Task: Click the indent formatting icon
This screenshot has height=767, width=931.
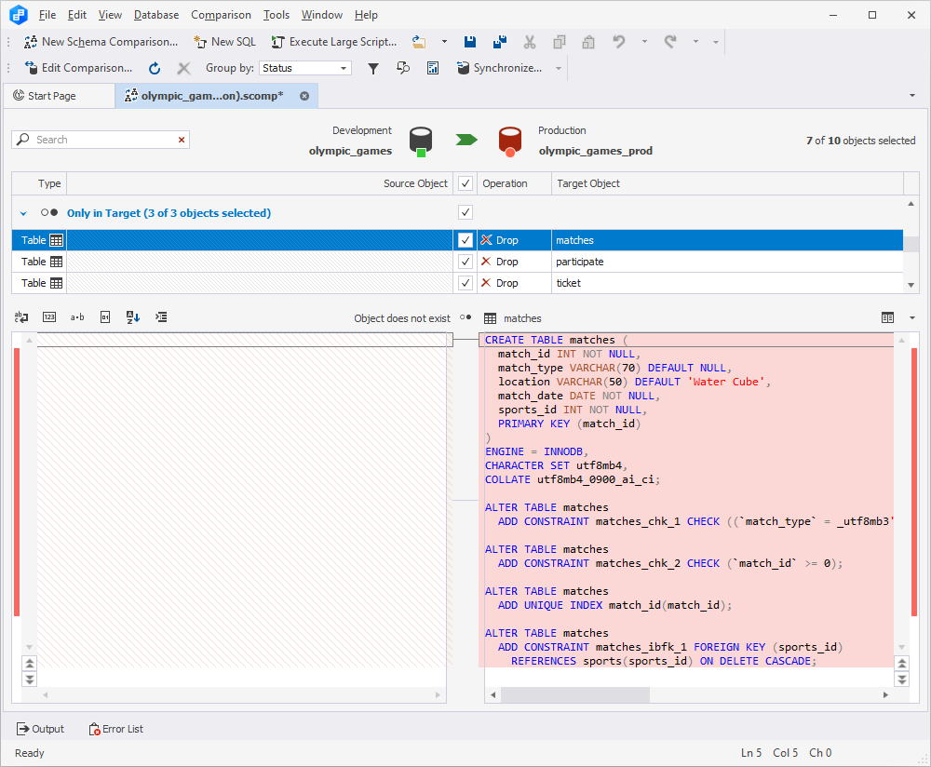Action: [x=161, y=317]
